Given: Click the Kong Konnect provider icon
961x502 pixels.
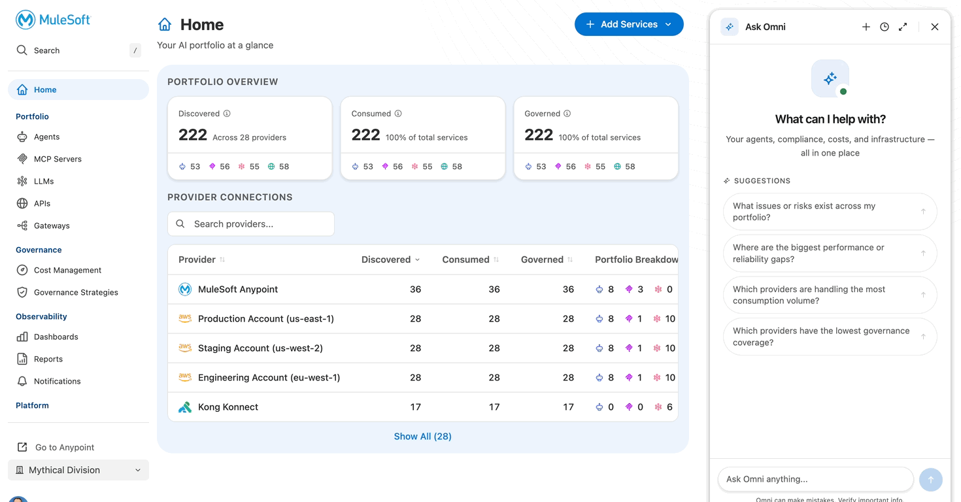Looking at the screenshot, I should [x=185, y=407].
